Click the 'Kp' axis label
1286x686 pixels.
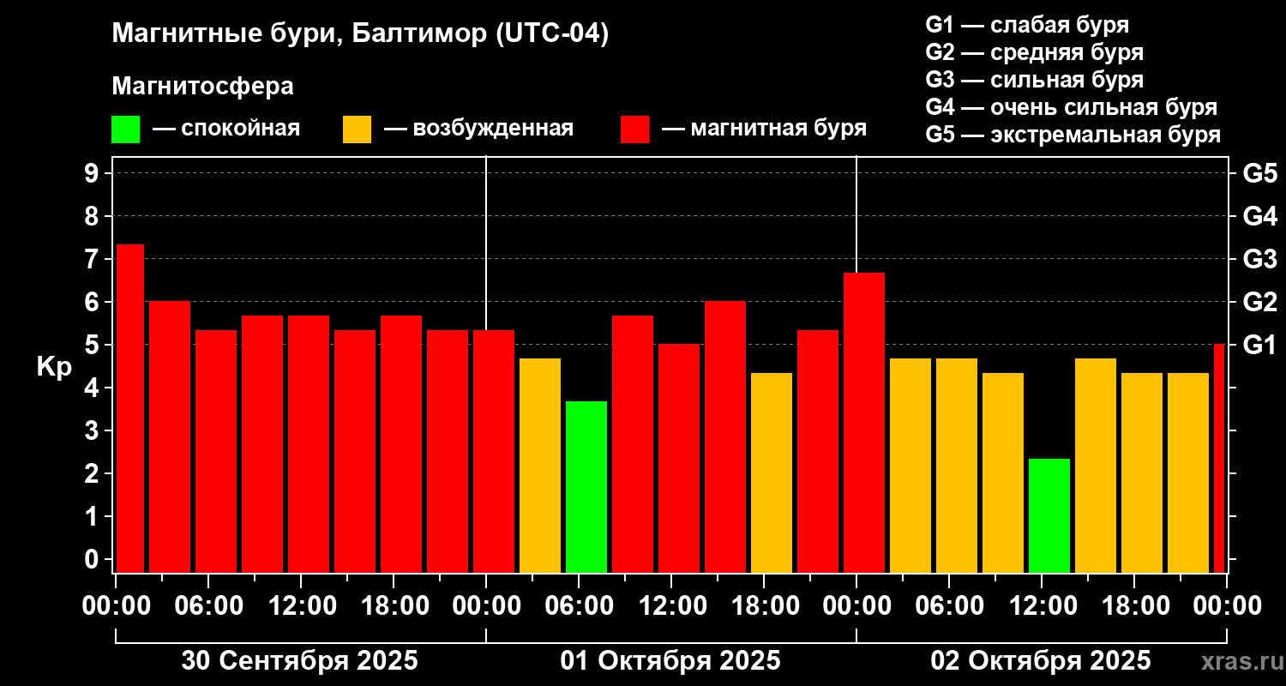pos(54,368)
